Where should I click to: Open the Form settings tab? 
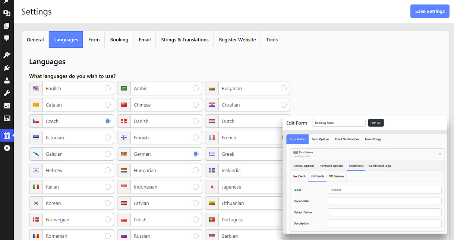[x=94, y=40]
